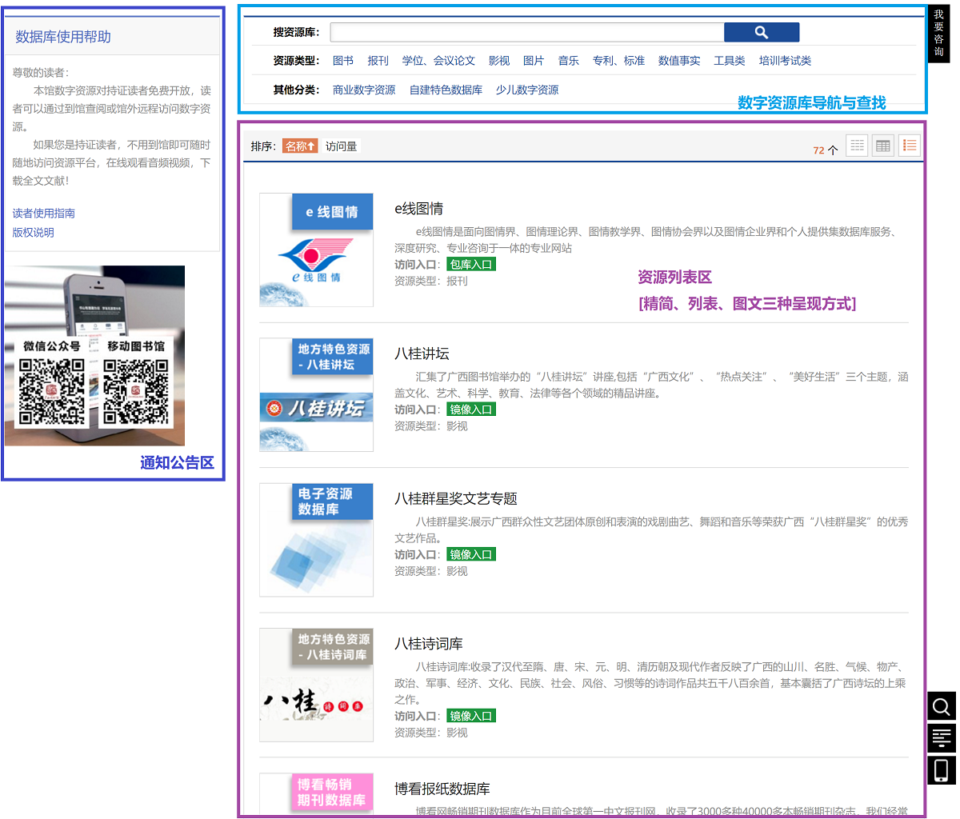Click the 72 个 result count
This screenshot has width=960, height=819.
pos(825,150)
